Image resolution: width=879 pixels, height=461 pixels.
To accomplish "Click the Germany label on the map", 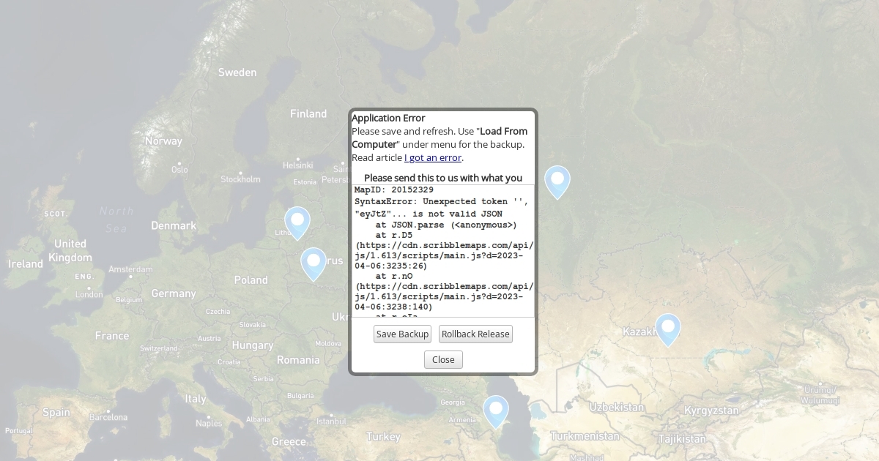I will coord(174,293).
